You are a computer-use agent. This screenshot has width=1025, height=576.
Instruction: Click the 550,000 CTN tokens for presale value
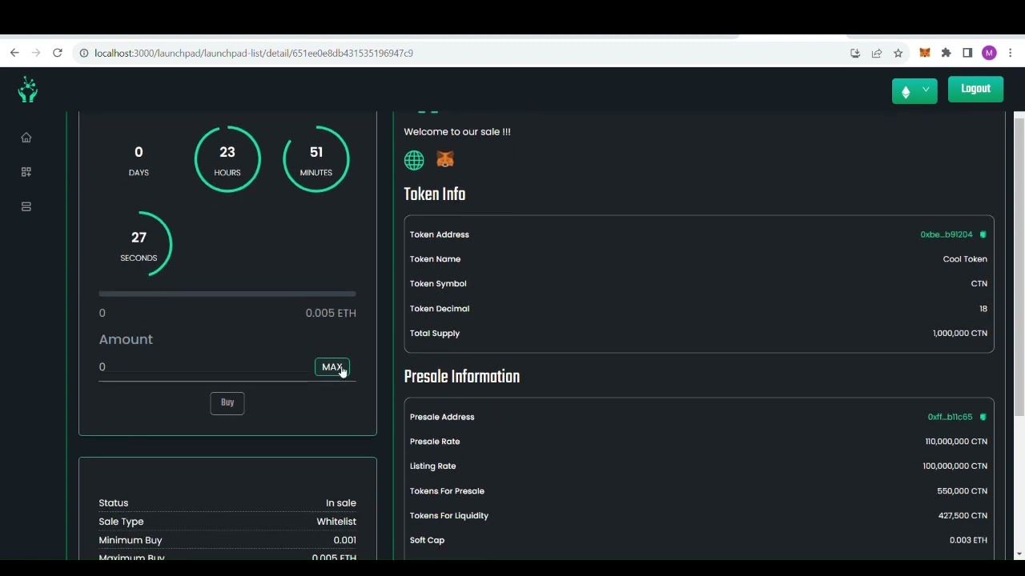[963, 491]
